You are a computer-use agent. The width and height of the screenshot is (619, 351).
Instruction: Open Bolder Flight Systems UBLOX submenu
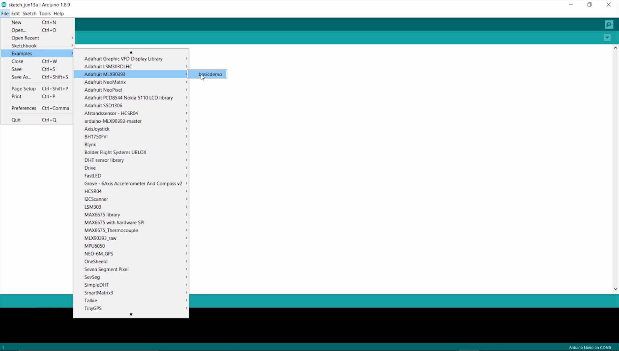click(x=131, y=152)
